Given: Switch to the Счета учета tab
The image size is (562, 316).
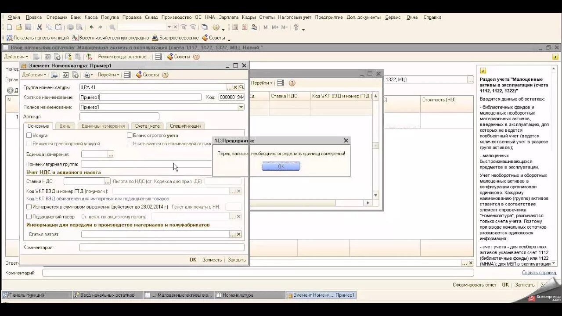Looking at the screenshot, I should 148,126.
